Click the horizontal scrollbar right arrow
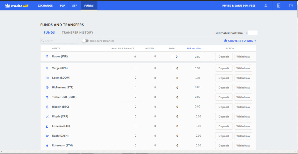This screenshot has height=154, width=298. click(295, 152)
